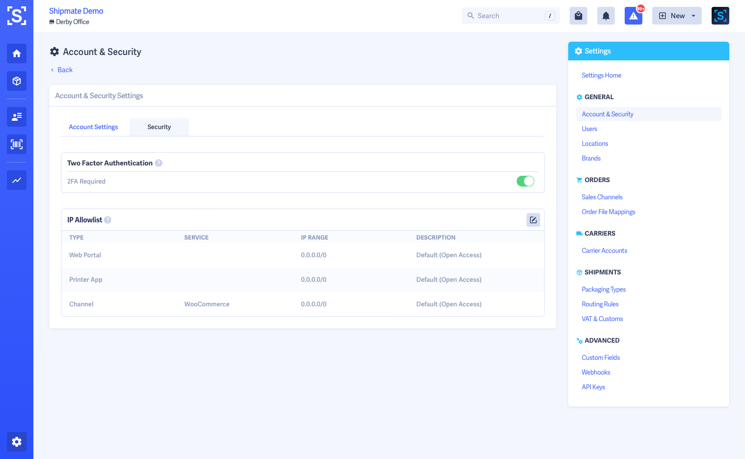
Task: Expand the New dropdown button
Action: 677,16
